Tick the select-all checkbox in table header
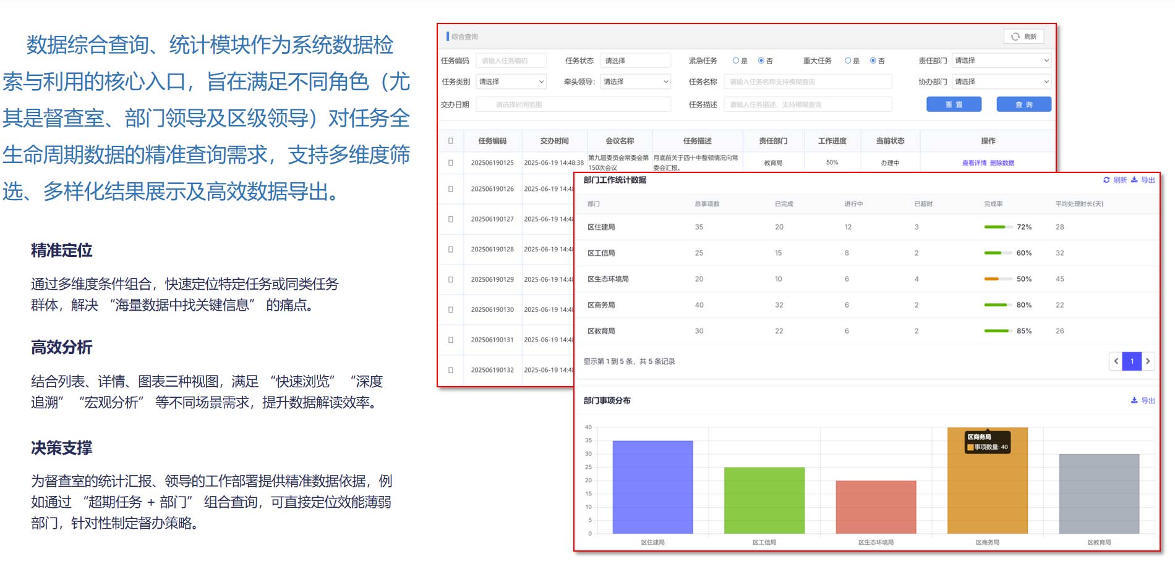The image size is (1175, 572). coord(450,141)
